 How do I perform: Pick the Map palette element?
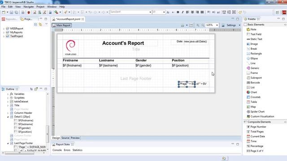(251, 107)
